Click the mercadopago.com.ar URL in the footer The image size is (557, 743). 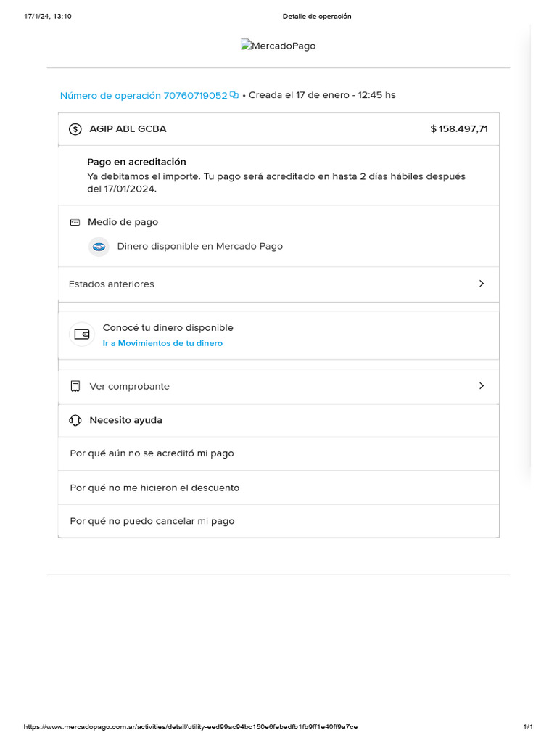(191, 726)
